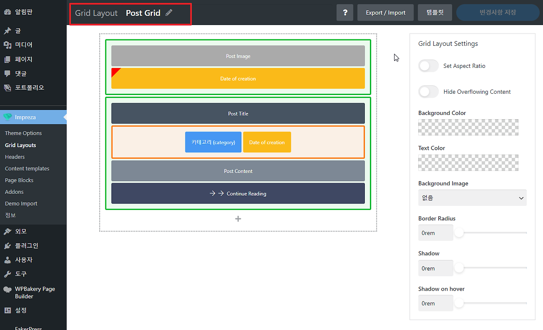Click the Shadow value field
543x330 pixels.
click(x=436, y=268)
